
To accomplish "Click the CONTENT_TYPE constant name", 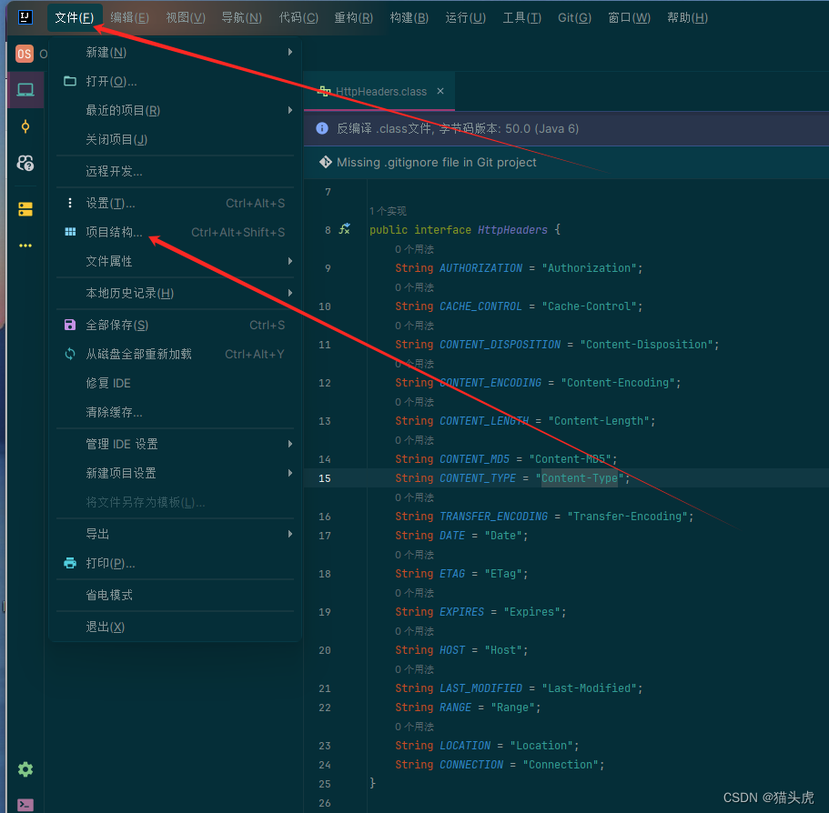I will (478, 477).
